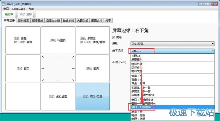Open the 窗口 menu

coord(6,9)
